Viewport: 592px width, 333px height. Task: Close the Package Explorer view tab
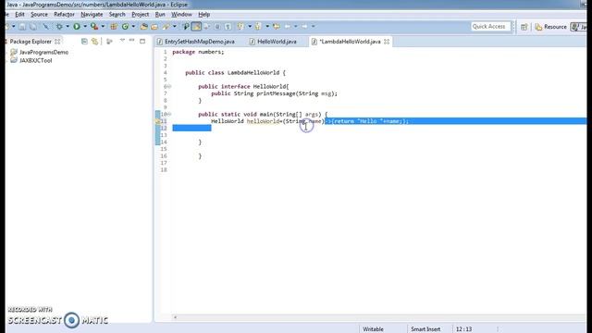pyautogui.click(x=57, y=42)
